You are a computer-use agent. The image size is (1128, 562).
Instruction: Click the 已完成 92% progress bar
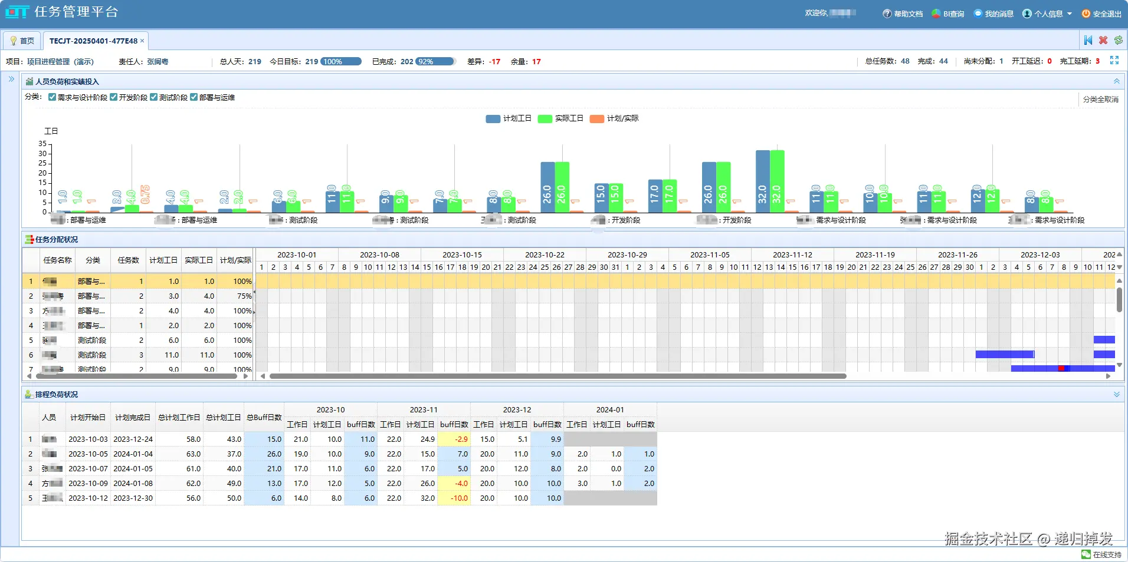coord(435,61)
